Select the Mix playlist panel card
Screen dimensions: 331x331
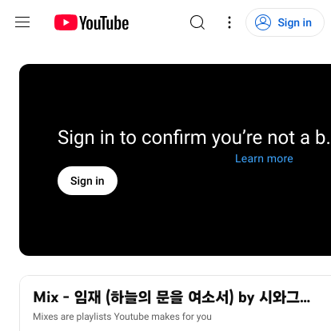tap(175, 303)
